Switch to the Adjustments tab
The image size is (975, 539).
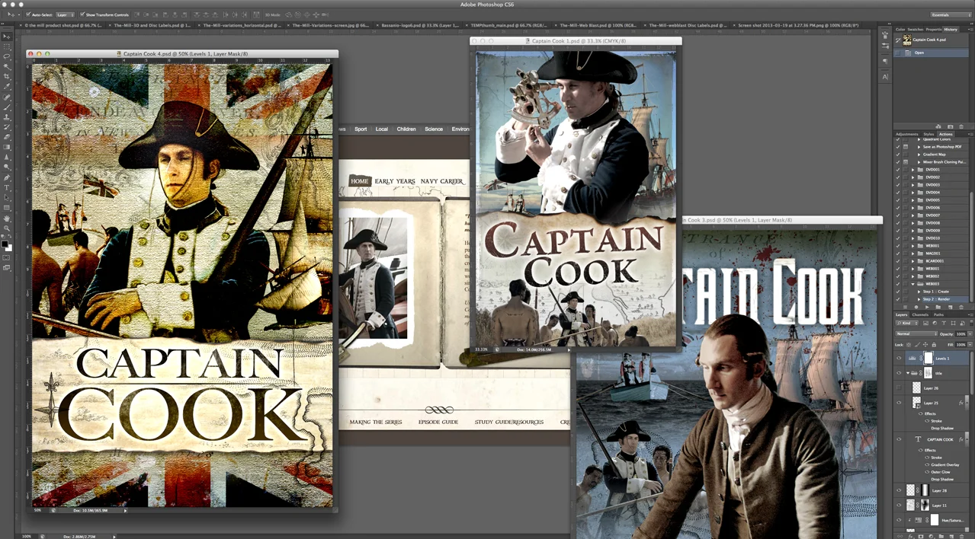pos(907,134)
